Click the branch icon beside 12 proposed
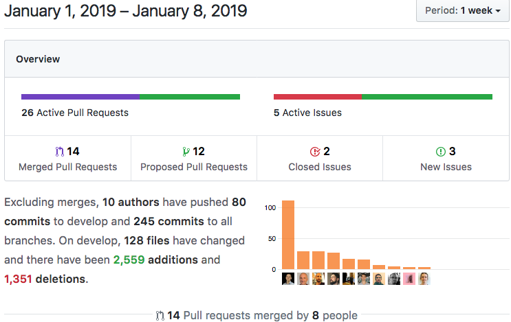Viewport: 511px width, 322px height. (x=186, y=152)
